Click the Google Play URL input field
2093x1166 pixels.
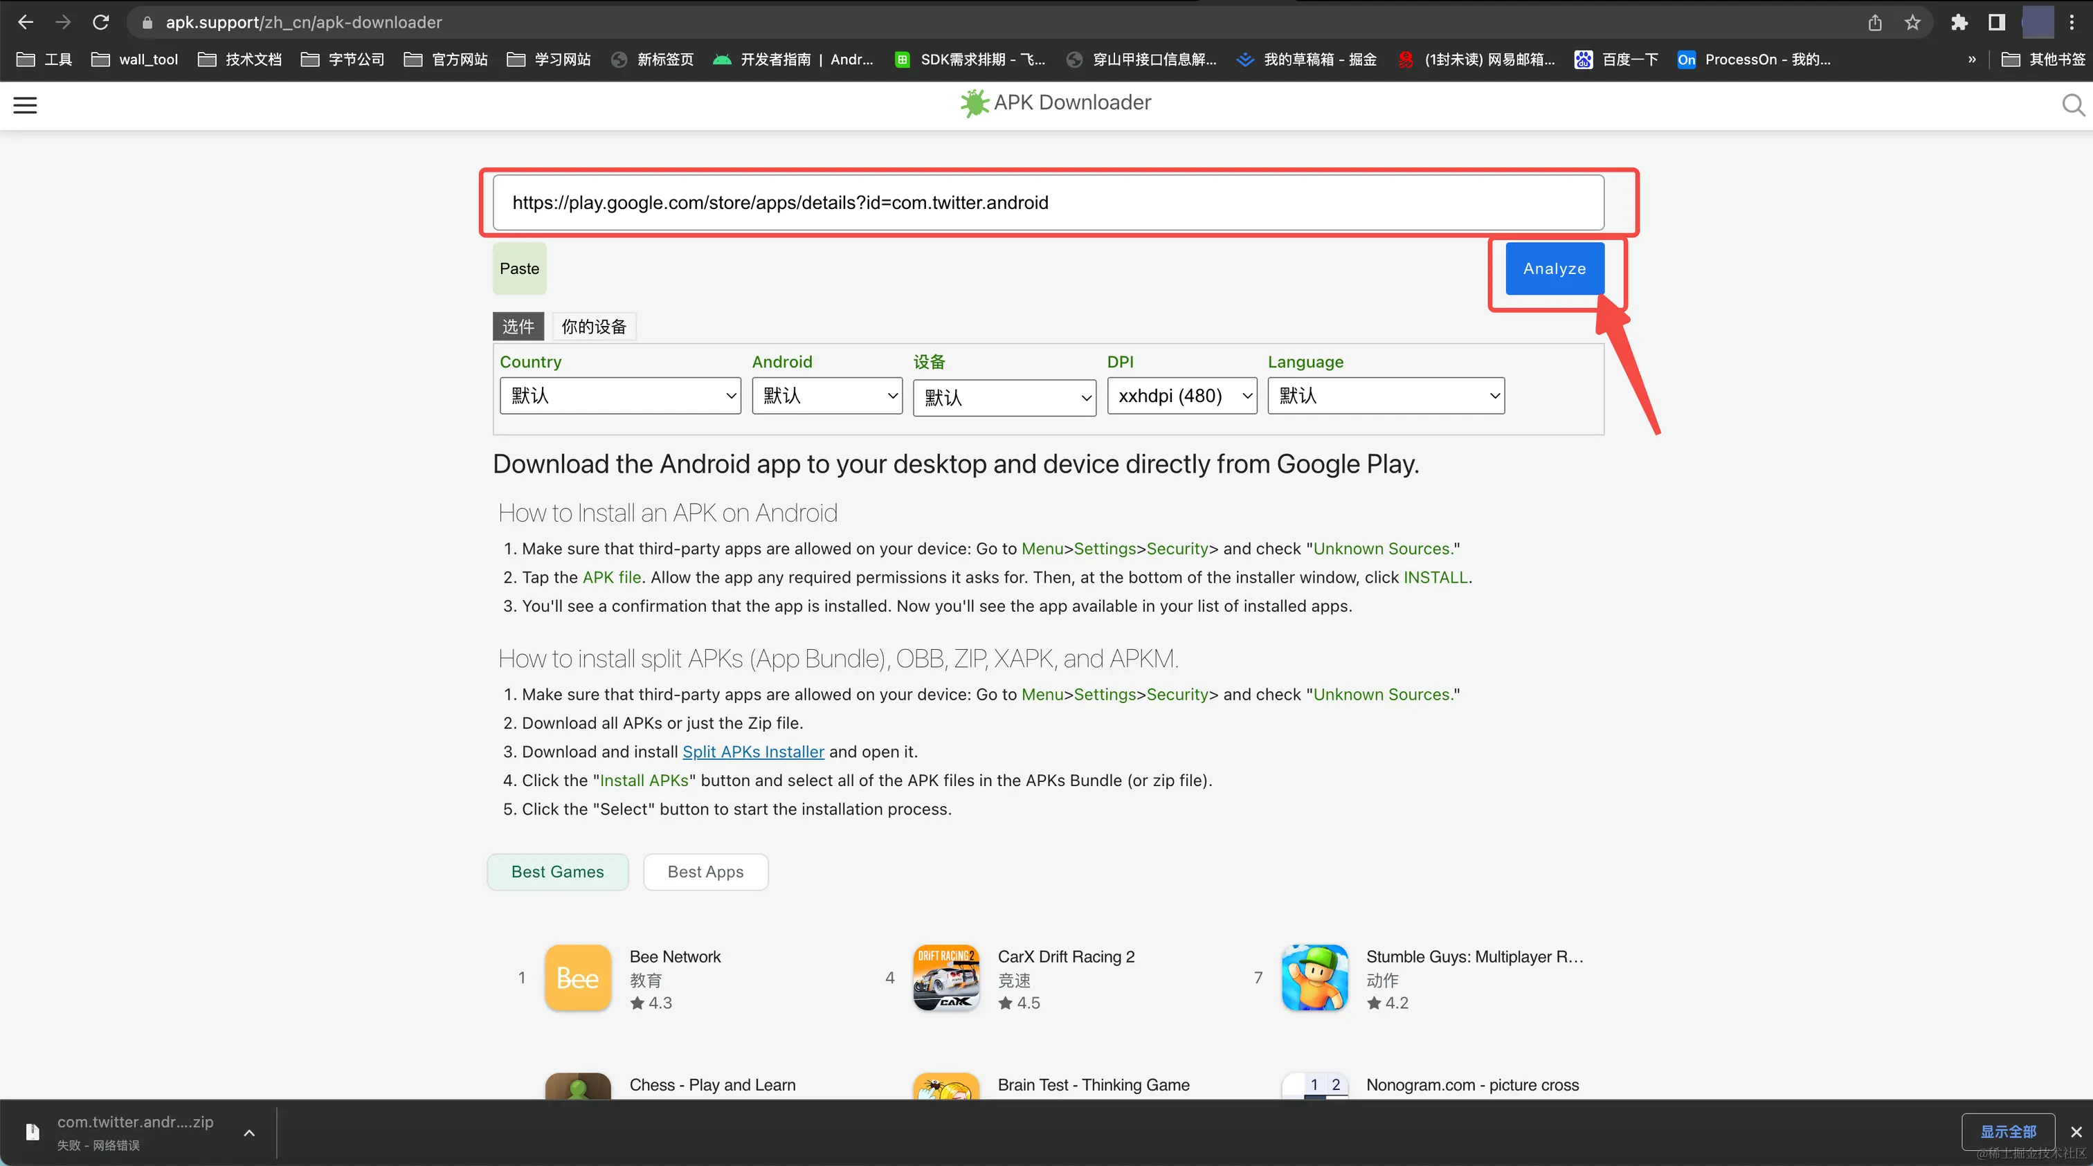pyautogui.click(x=1048, y=202)
